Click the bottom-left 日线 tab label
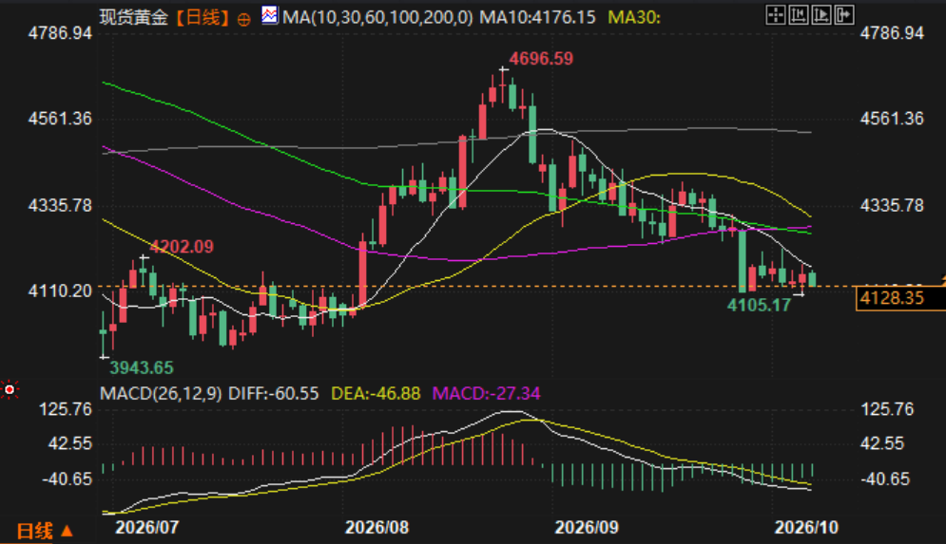Image resolution: width=946 pixels, height=544 pixels. point(35,531)
